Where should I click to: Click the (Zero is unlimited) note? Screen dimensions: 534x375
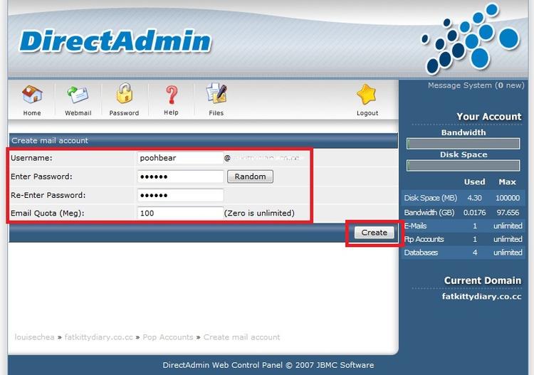tap(259, 213)
